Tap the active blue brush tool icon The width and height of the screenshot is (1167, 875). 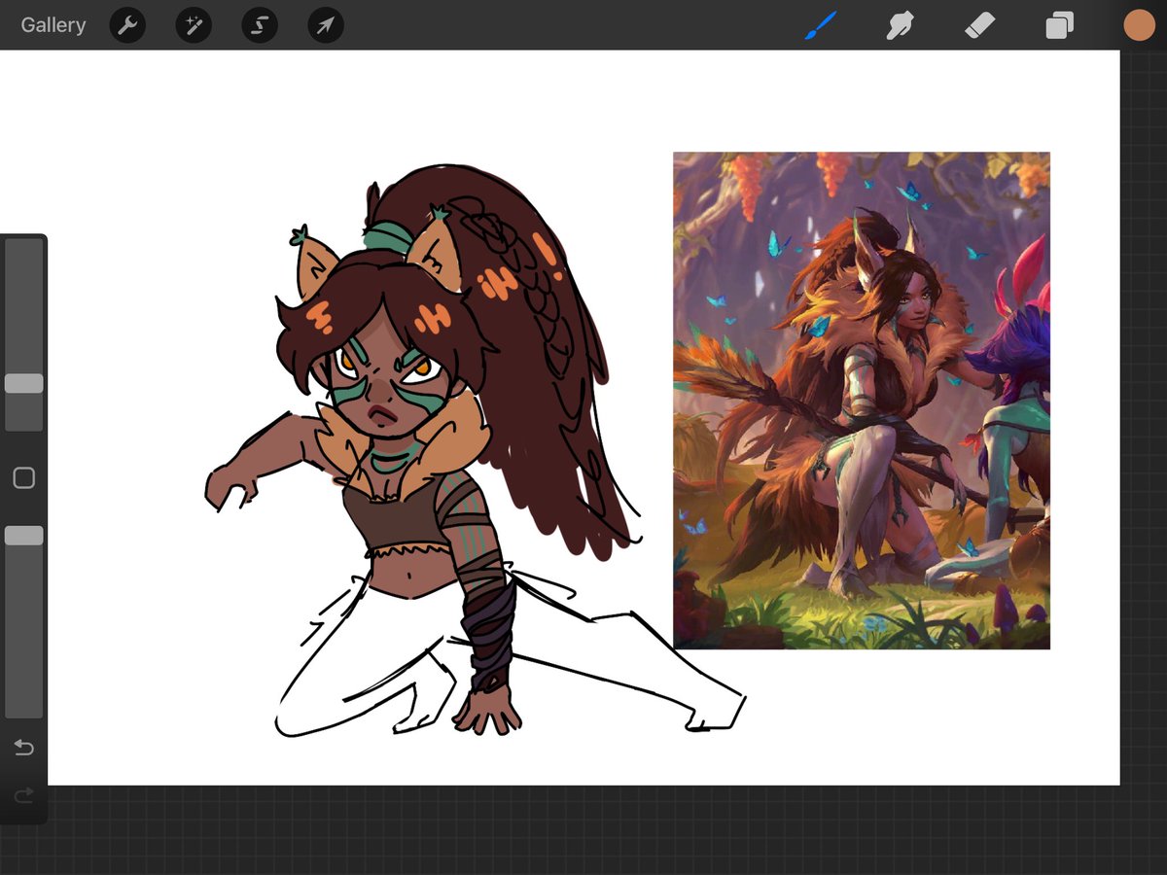820,25
